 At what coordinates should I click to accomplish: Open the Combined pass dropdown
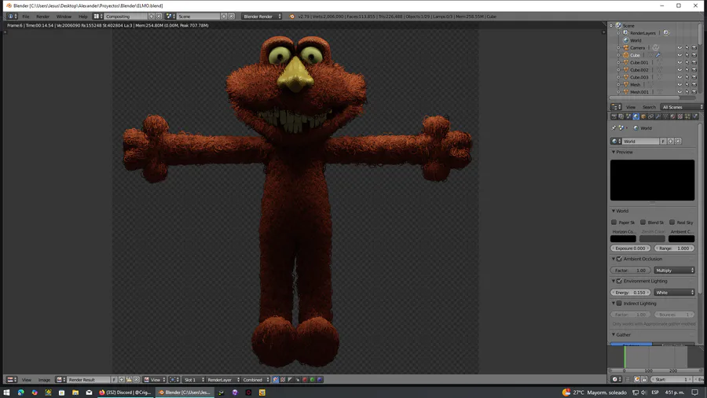click(255, 379)
